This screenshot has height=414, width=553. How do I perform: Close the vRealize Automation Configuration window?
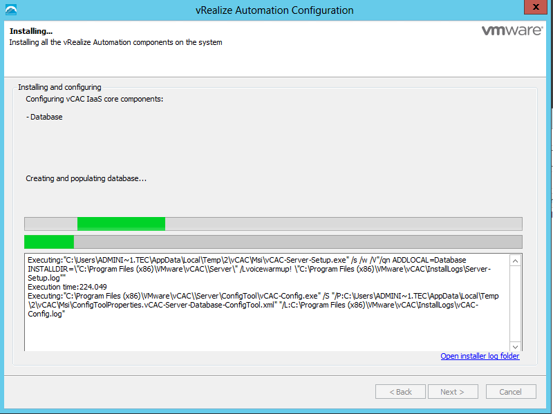click(x=535, y=7)
